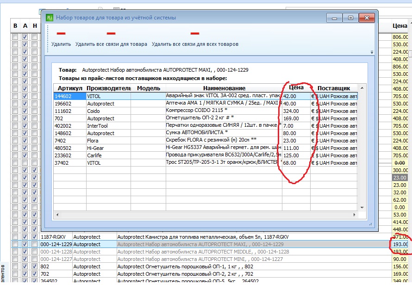Toggle the В checkbox for row 000-124-1227
The image size is (412, 285).
15,259
